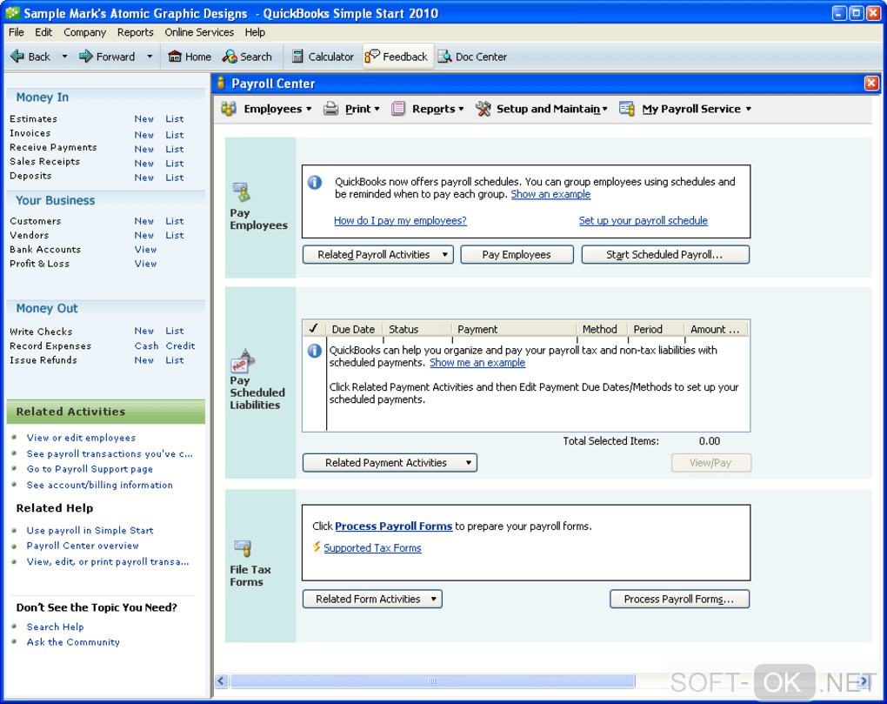Open 'View or edit employees' link
Viewport: 887px width, 704px height.
coord(81,438)
